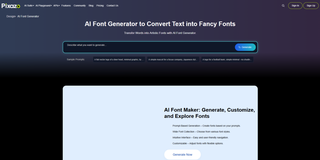The width and height of the screenshot is (320, 160).
Task: Click the 'Prompt-Based Generation' feature line
Action: point(207,126)
